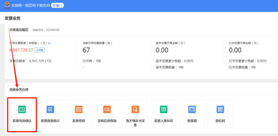Open 海关缴款书采集 anchor icon
The image size is (278, 136).
(x=135, y=109)
